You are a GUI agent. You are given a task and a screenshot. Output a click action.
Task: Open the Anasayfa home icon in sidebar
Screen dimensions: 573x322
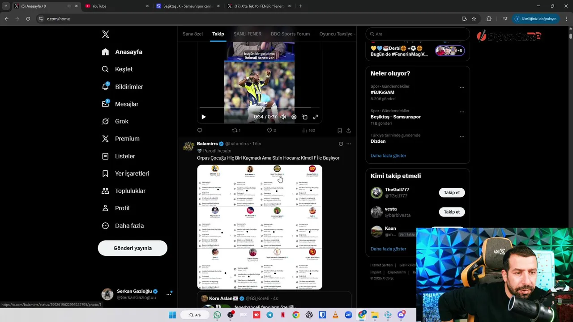point(105,52)
